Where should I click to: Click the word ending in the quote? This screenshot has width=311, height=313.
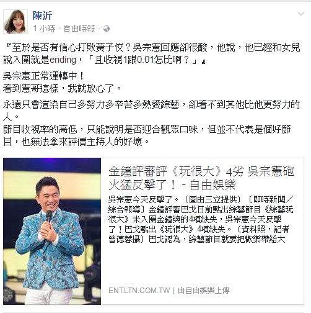(x=63, y=60)
